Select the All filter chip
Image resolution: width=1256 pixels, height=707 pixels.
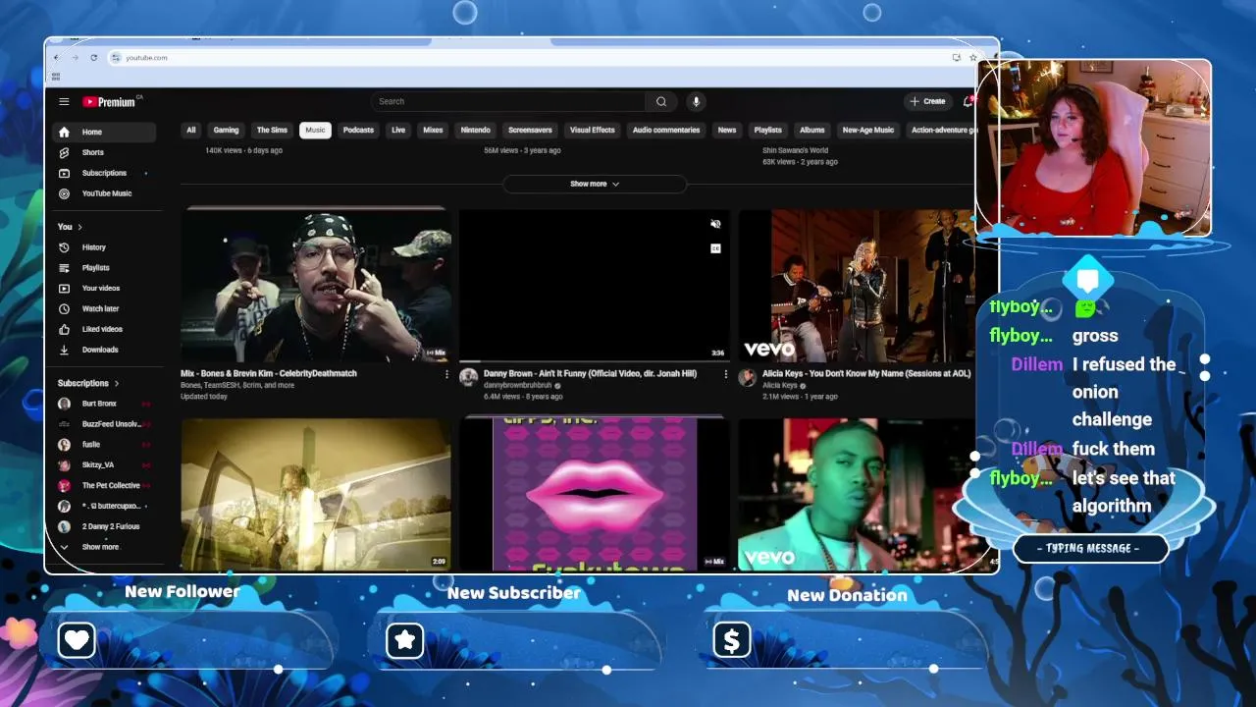click(191, 130)
